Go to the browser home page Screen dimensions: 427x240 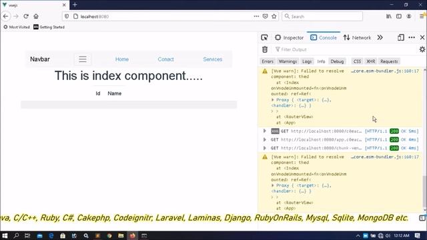[36, 16]
